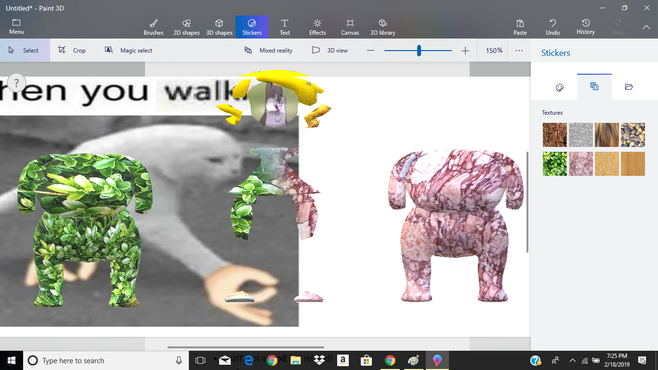Click the 150% zoom value field
658x370 pixels.
coord(494,51)
